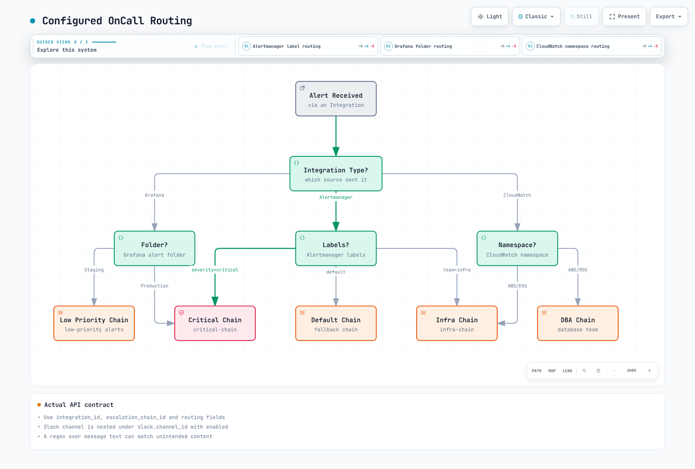Click the Actual API contract heading
The image size is (695, 469).
click(79, 405)
